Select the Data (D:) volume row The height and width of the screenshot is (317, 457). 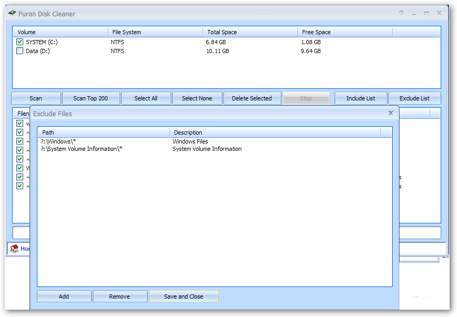coord(227,51)
